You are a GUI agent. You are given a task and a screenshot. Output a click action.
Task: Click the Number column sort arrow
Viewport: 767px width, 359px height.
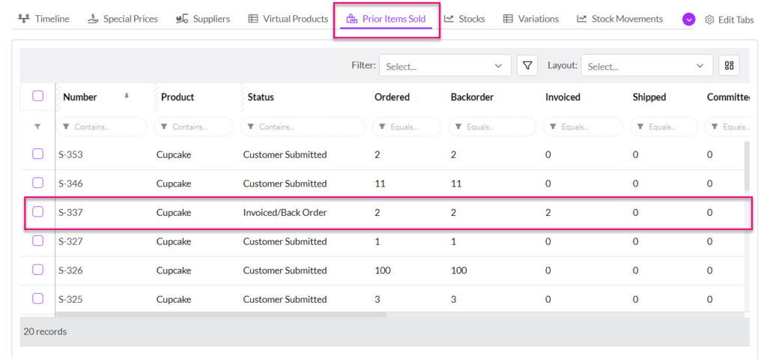(127, 97)
